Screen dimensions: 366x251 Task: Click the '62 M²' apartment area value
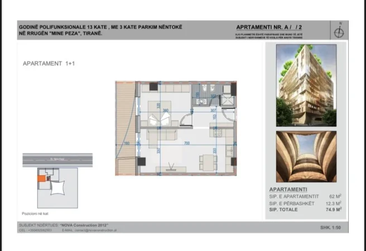coord(335,196)
